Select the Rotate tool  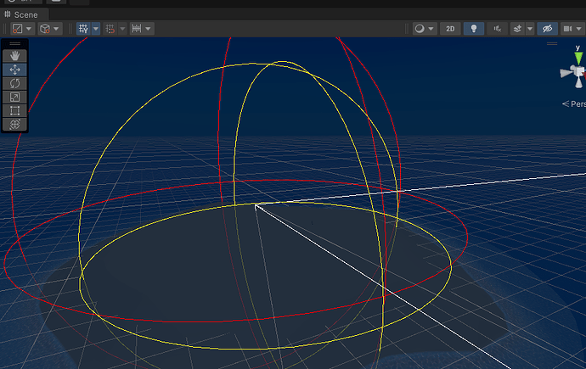14,83
